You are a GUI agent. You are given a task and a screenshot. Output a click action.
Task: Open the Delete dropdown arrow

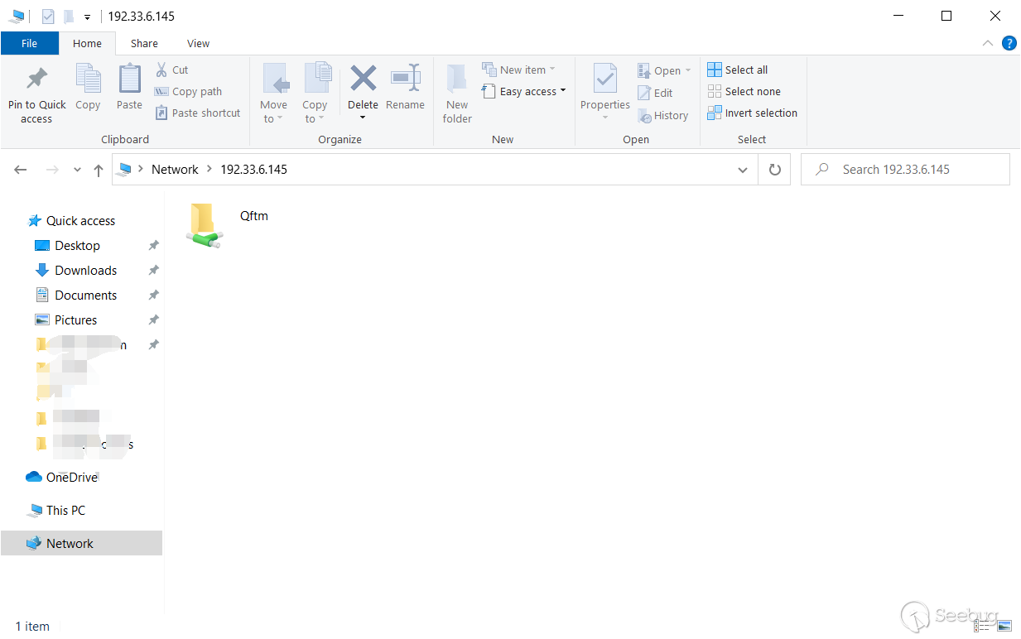click(x=363, y=118)
